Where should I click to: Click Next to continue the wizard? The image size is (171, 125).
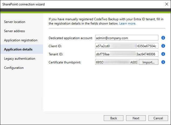136,118
